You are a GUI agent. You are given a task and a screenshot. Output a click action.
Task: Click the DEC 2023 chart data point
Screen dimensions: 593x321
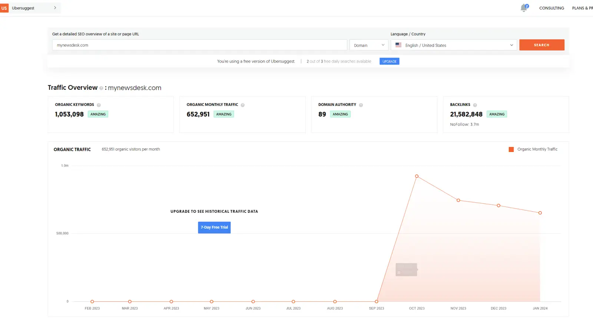pos(498,205)
